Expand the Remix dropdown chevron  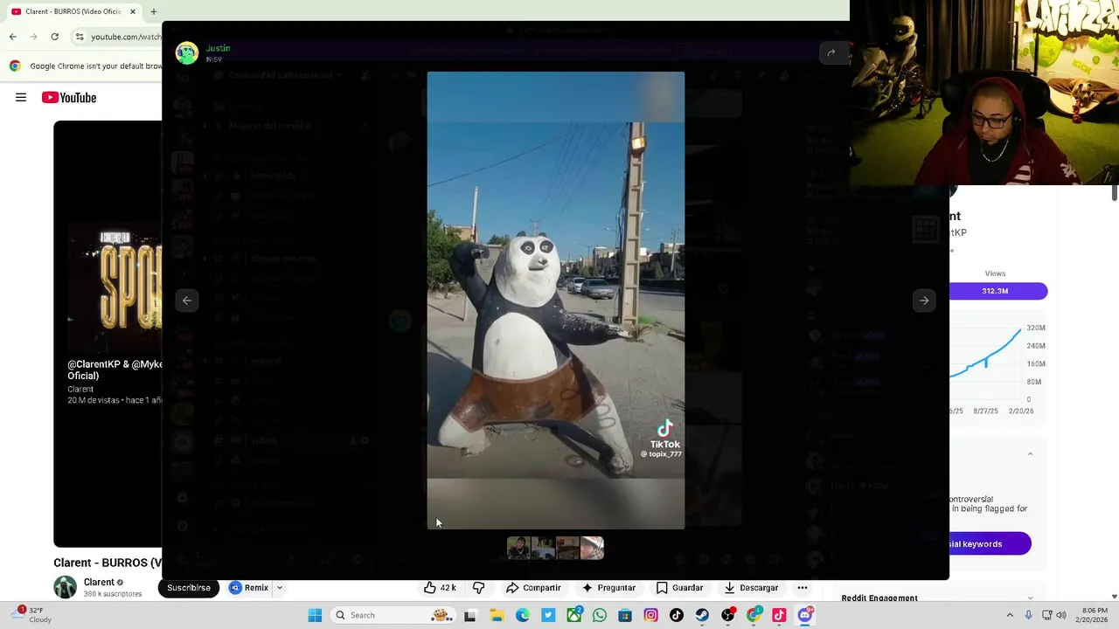pos(280,588)
